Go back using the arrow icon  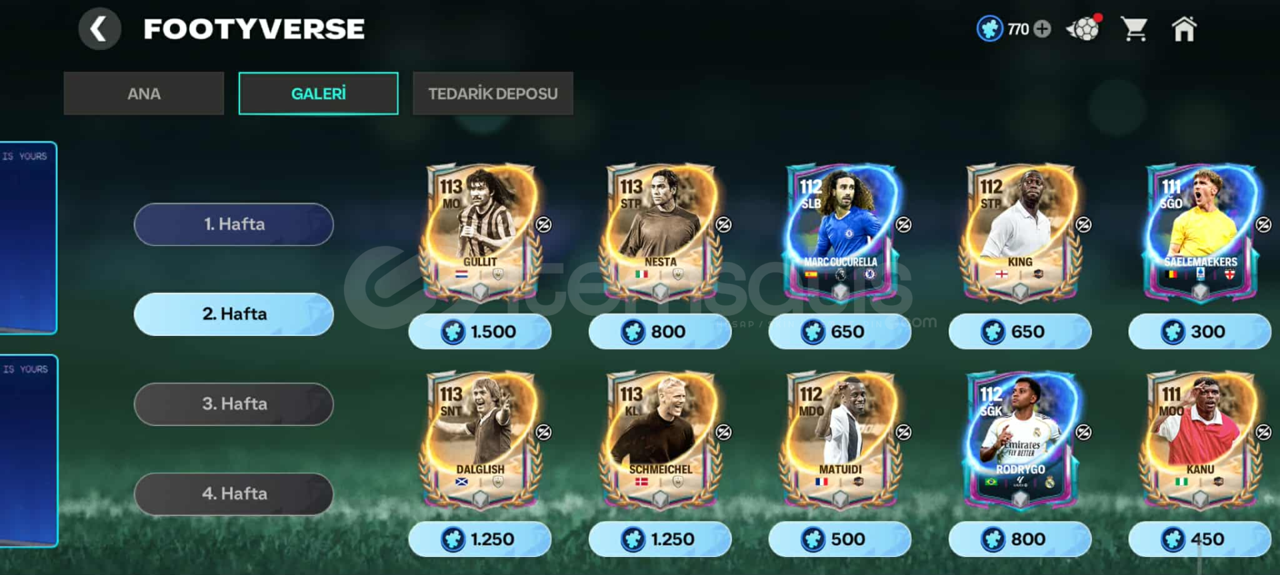point(99,29)
